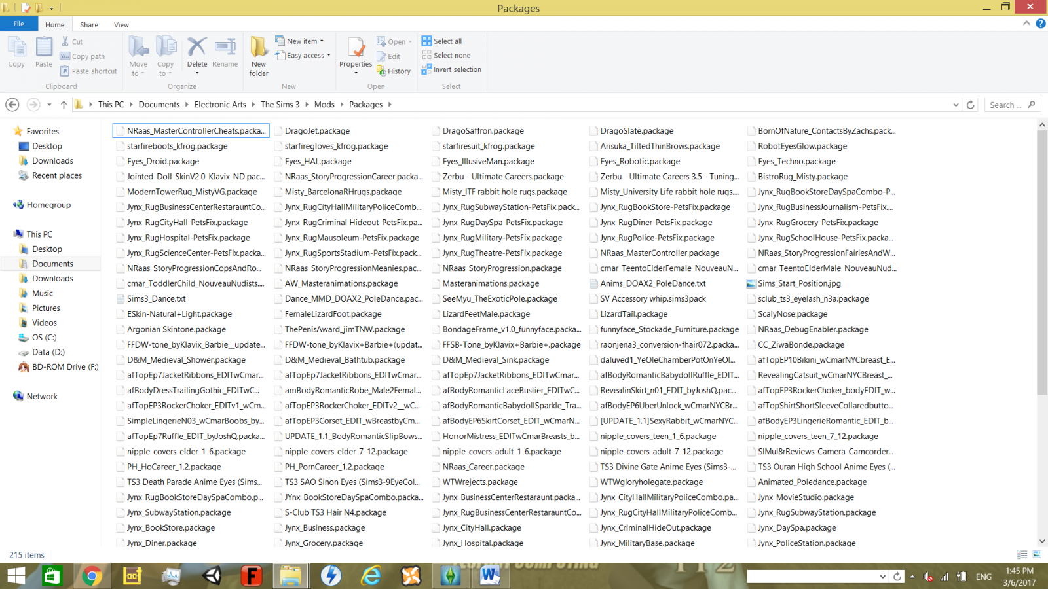Open the address bar history dropdown
Screen dimensions: 1048x589
click(x=956, y=105)
